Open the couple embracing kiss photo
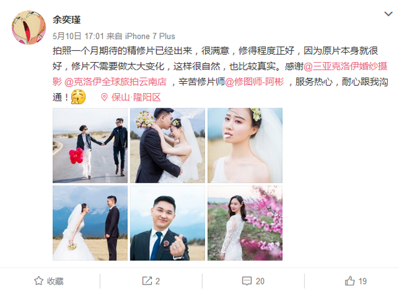 pyautogui.click(x=168, y=145)
